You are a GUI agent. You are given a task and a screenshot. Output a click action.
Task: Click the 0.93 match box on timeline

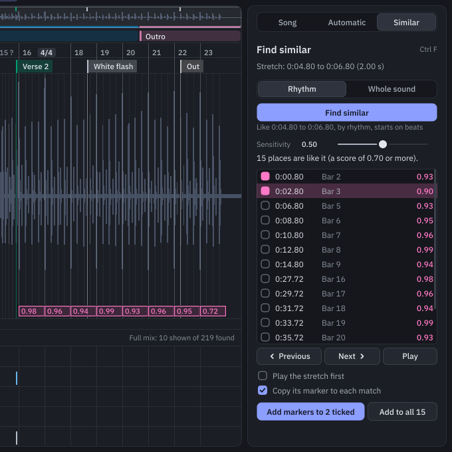point(135,311)
